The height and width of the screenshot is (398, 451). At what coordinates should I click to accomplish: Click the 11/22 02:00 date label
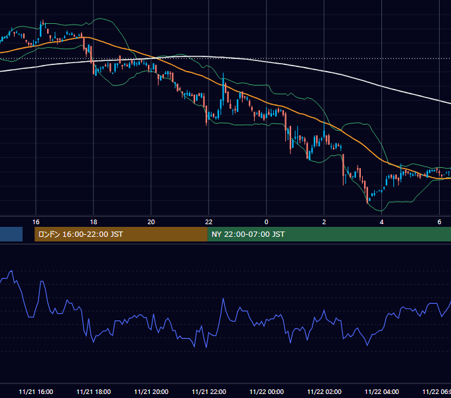(x=324, y=391)
